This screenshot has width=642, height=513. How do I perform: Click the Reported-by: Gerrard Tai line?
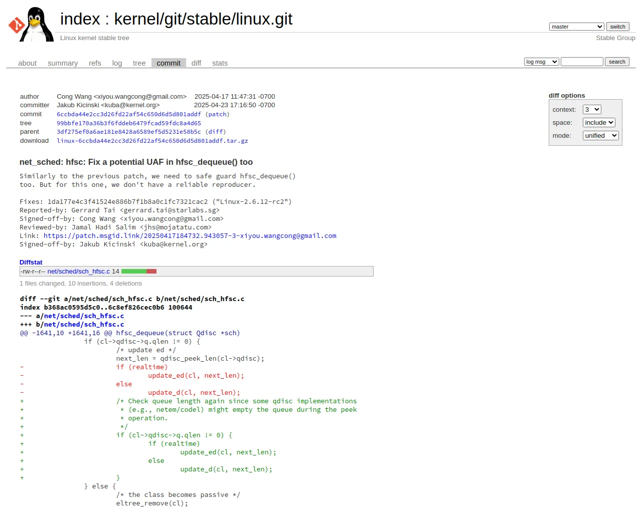pos(119,210)
